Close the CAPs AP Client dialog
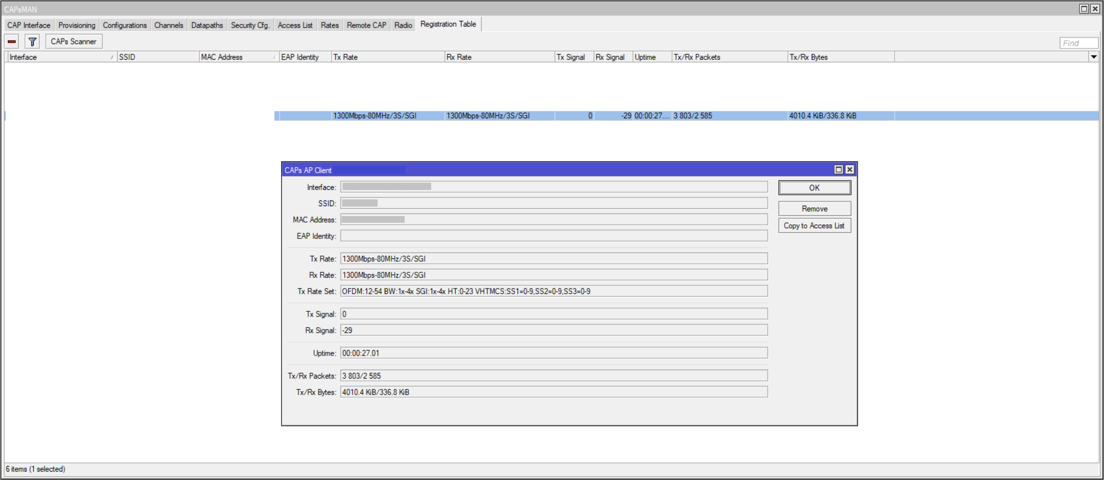Screen dimensions: 1104x480 [x=850, y=170]
